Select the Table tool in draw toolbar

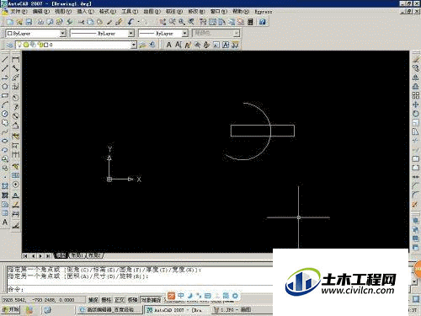point(5,213)
